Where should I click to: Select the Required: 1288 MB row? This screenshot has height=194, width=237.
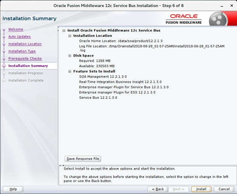tap(95, 61)
